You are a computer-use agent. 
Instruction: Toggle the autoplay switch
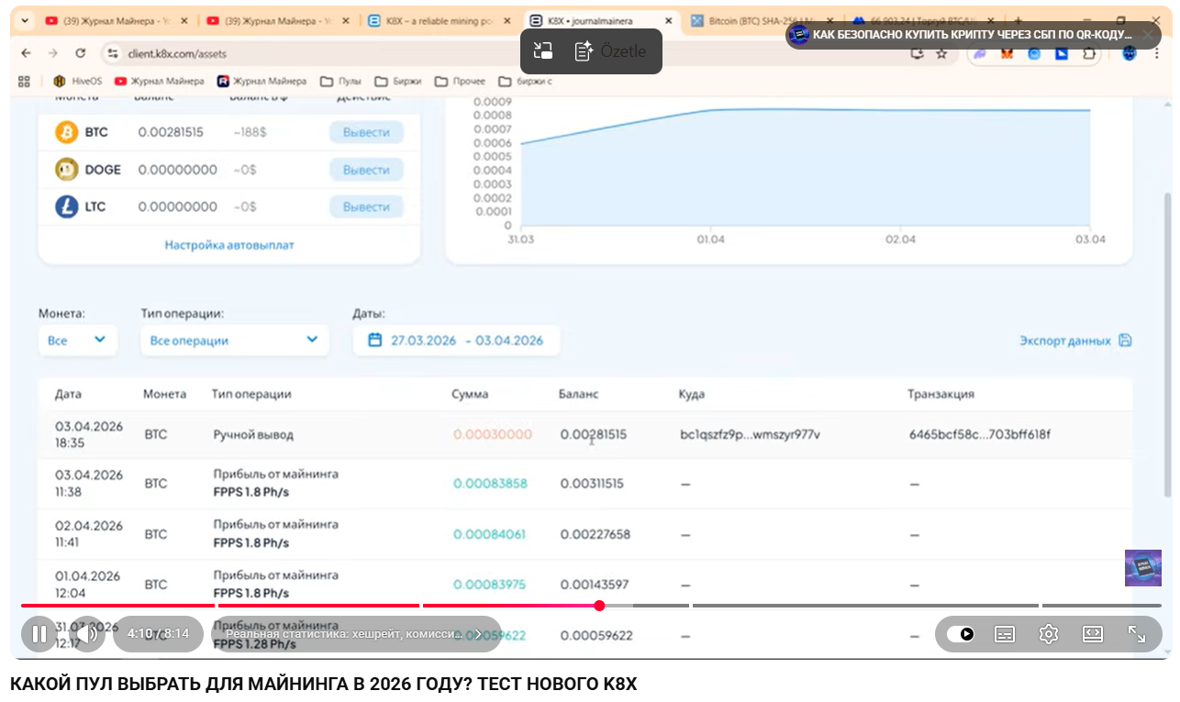(961, 634)
